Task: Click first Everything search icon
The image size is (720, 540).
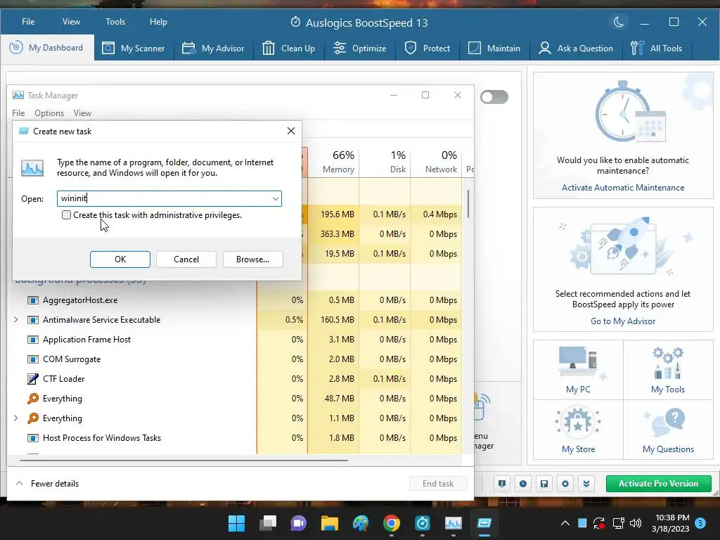Action: 32,399
